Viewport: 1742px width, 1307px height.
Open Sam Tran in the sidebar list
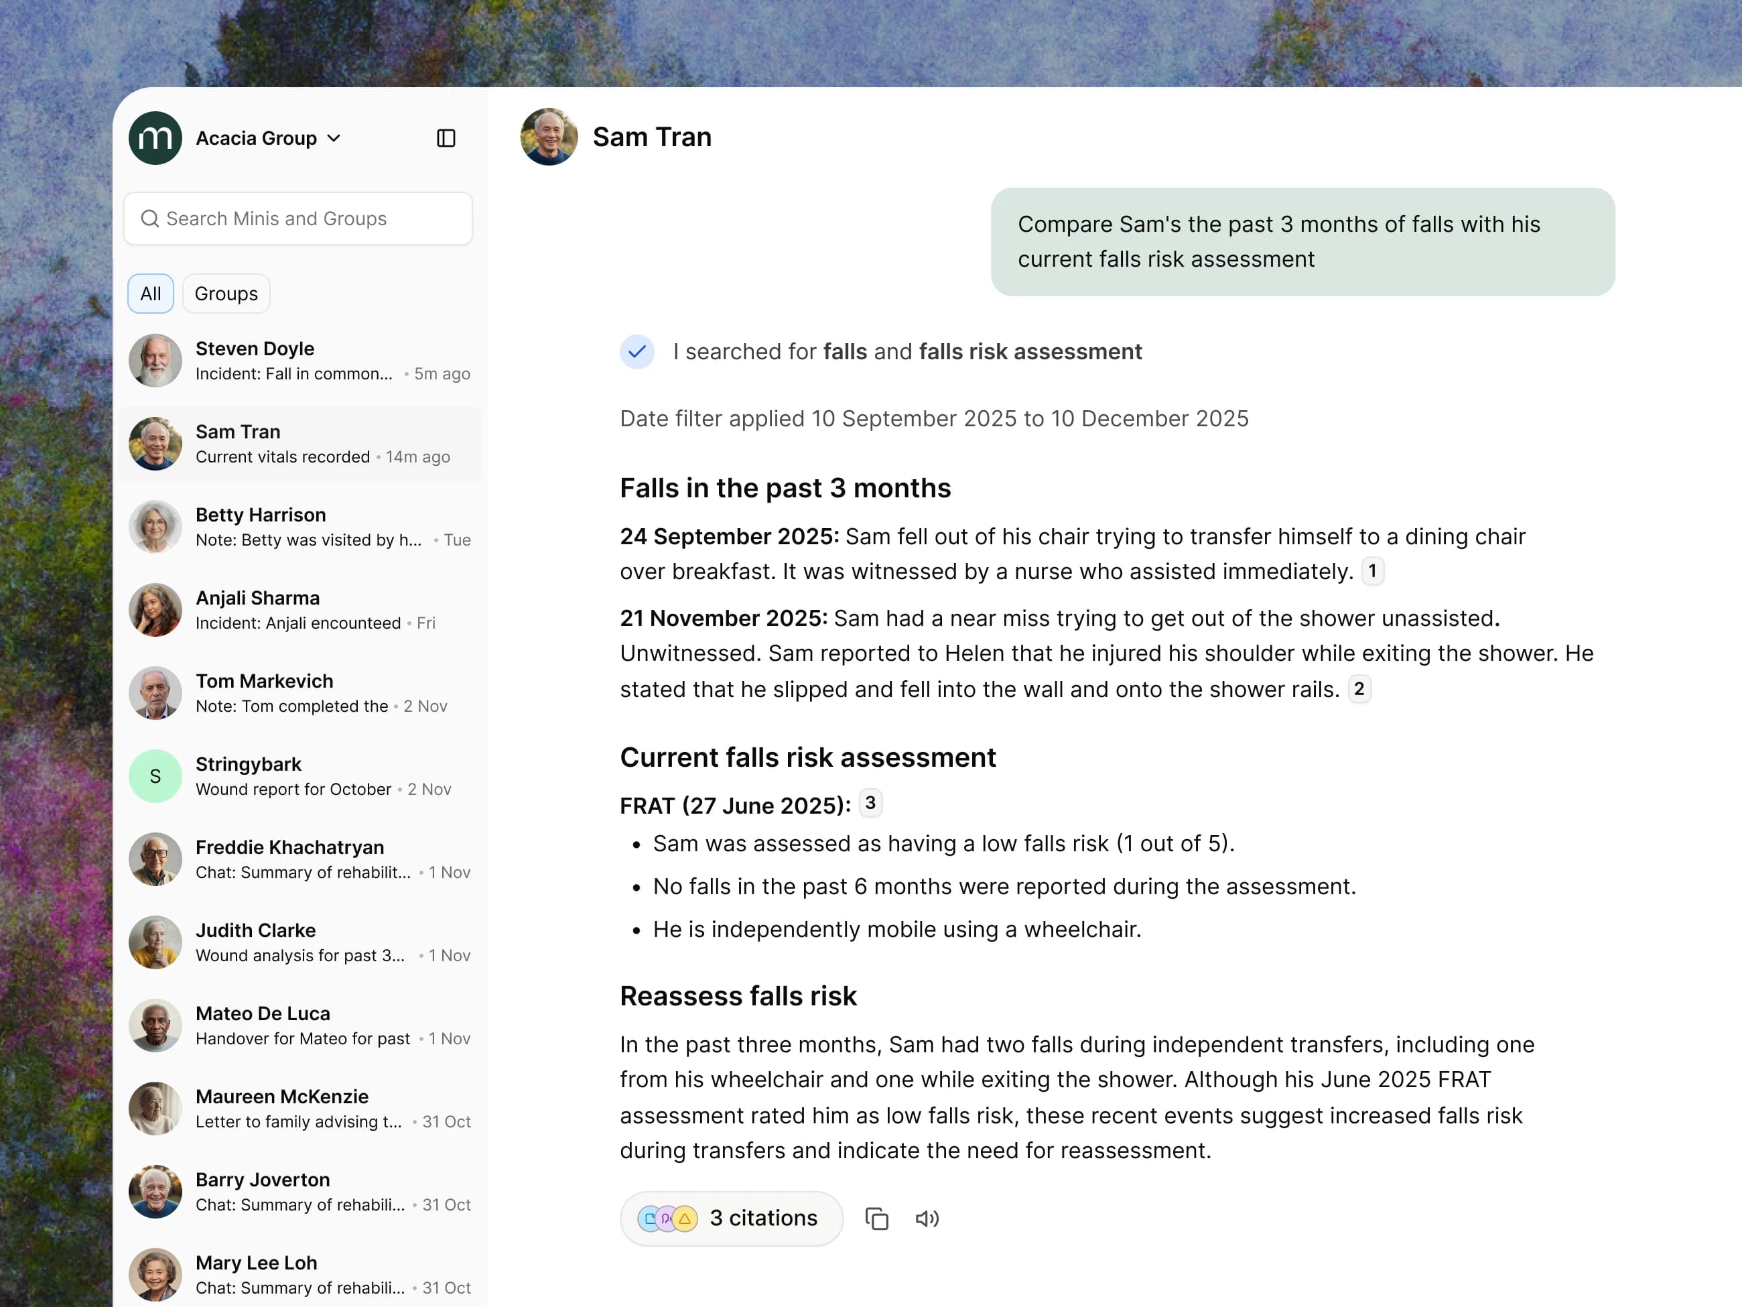click(299, 444)
